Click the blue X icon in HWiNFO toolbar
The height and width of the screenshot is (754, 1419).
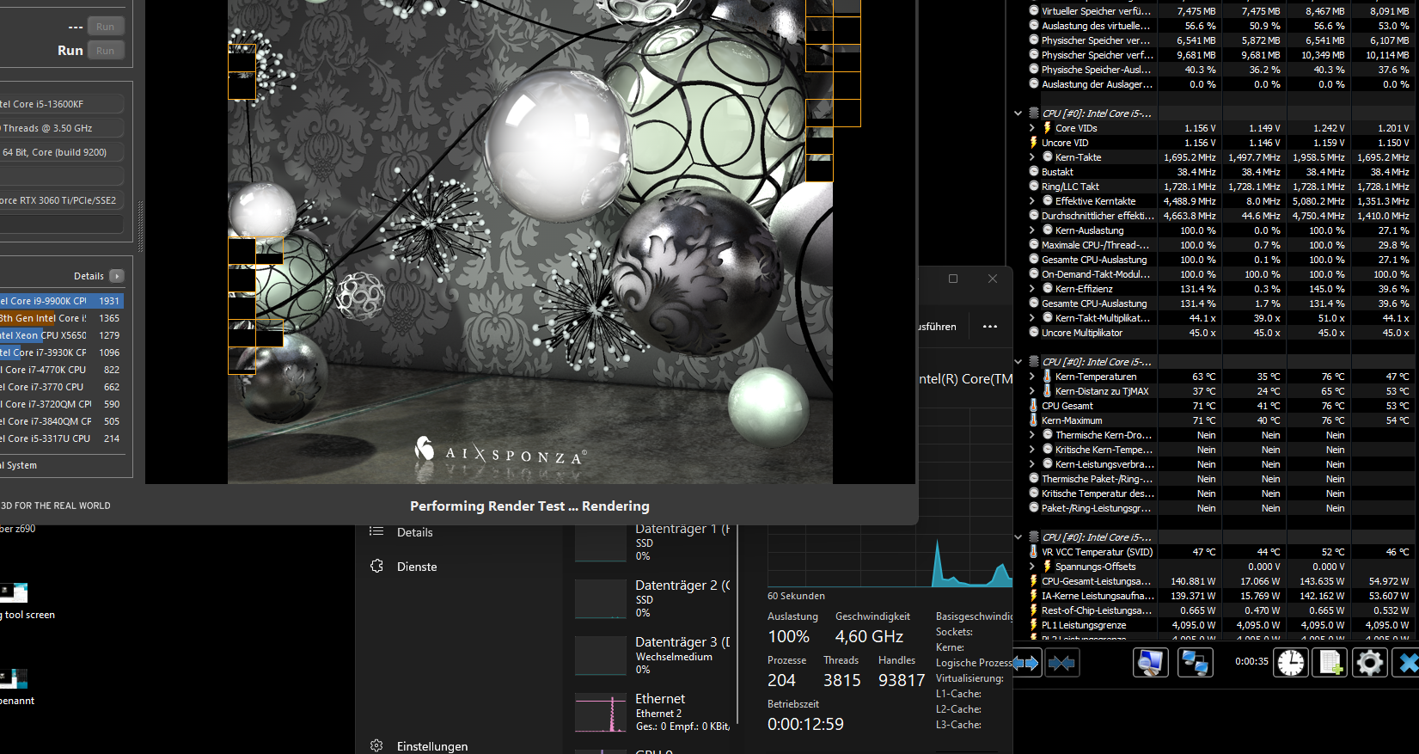point(1407,663)
